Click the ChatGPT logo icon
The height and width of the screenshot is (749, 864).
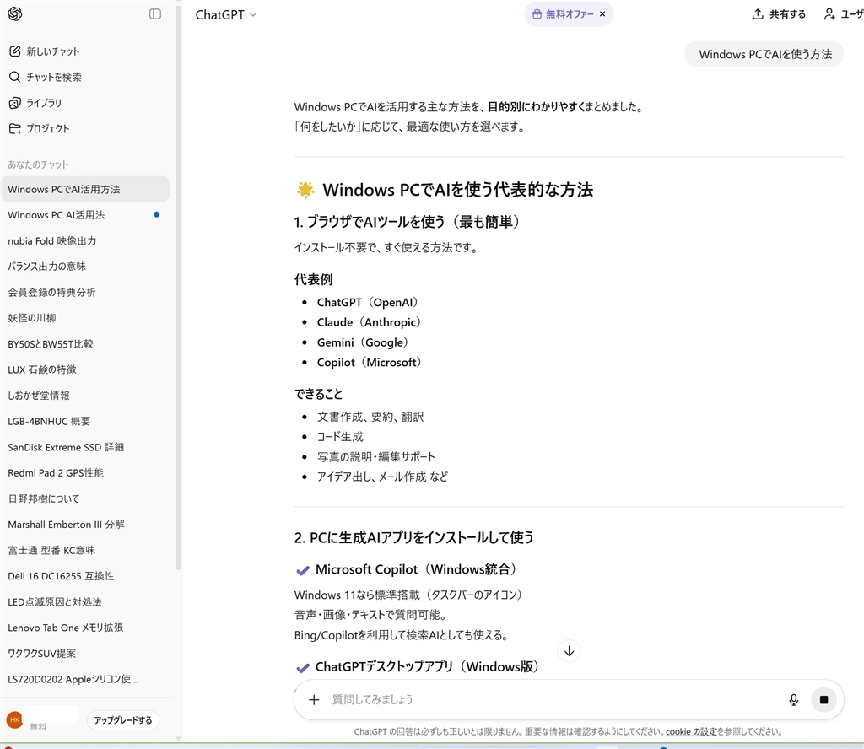pos(15,13)
